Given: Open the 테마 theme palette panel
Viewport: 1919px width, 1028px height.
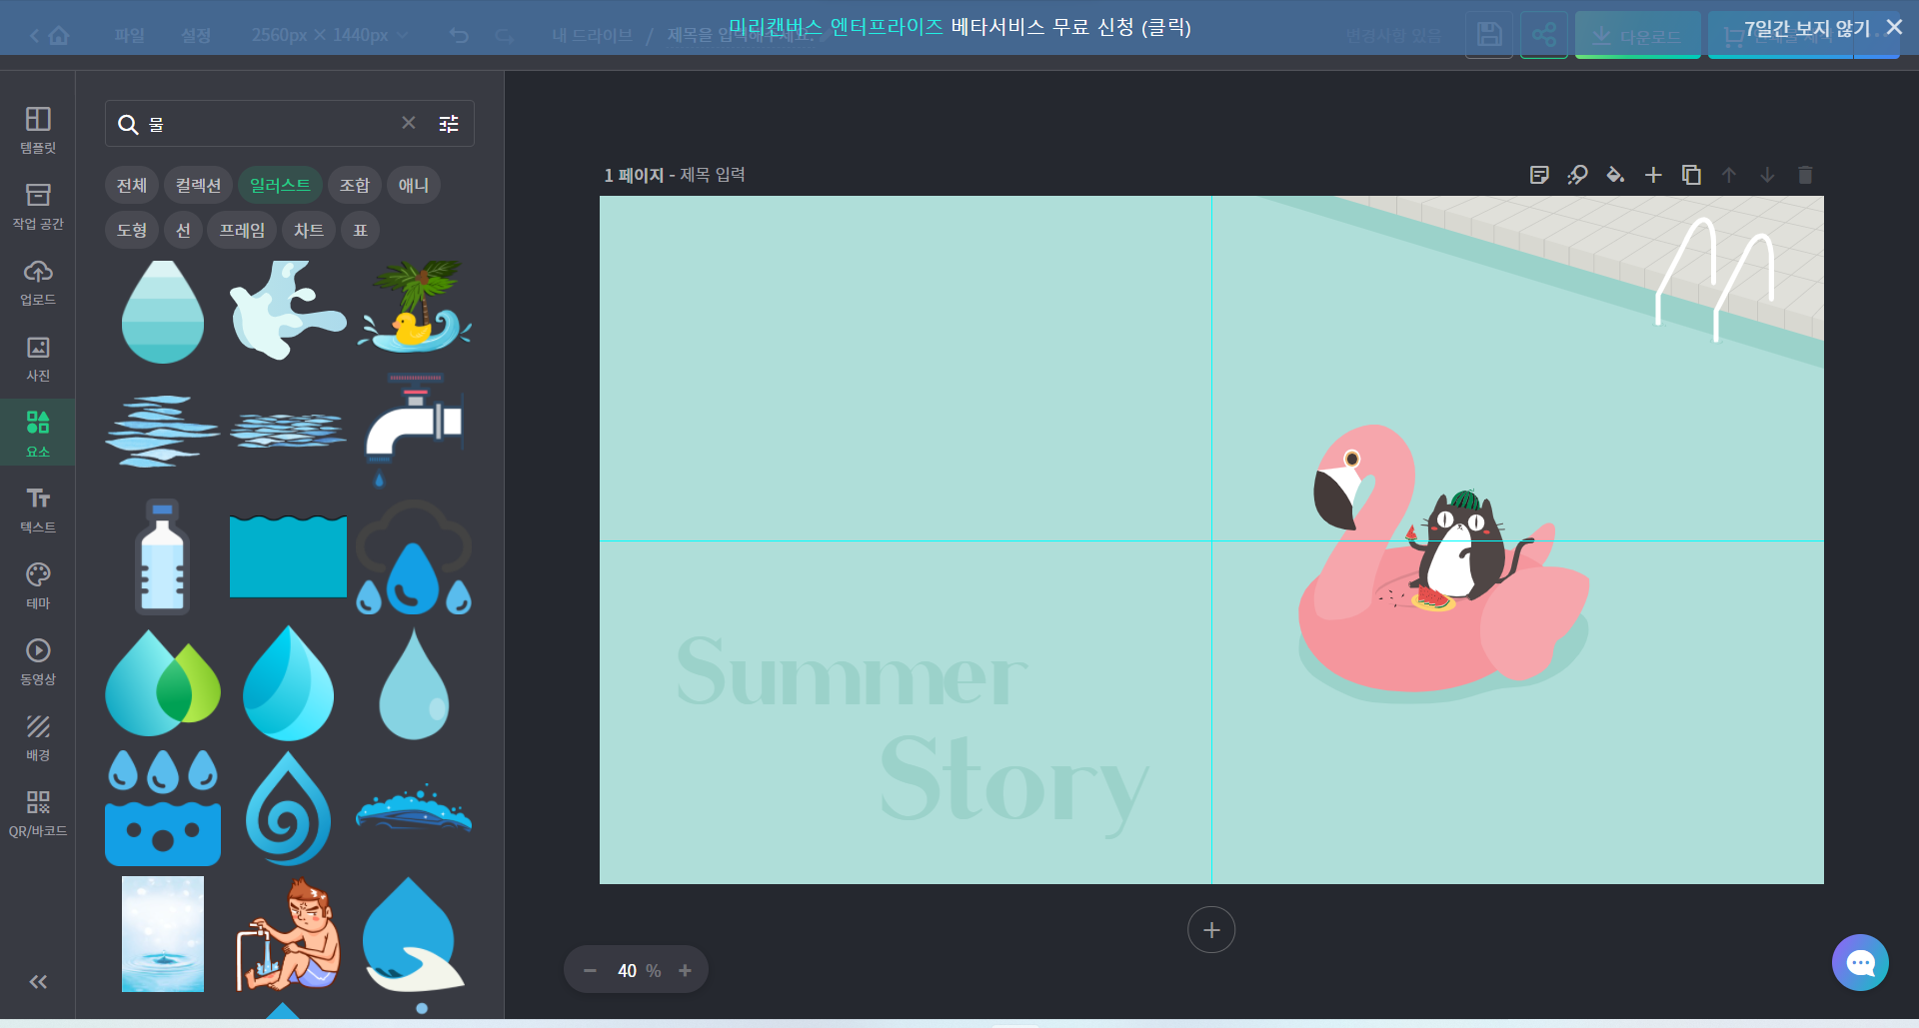Looking at the screenshot, I should 38,586.
